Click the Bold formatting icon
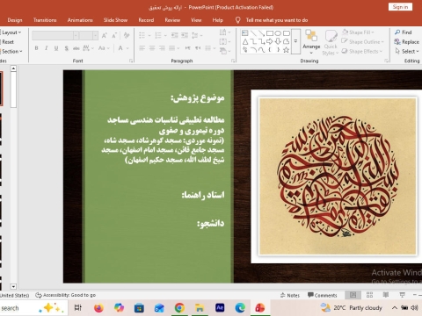 36,48
